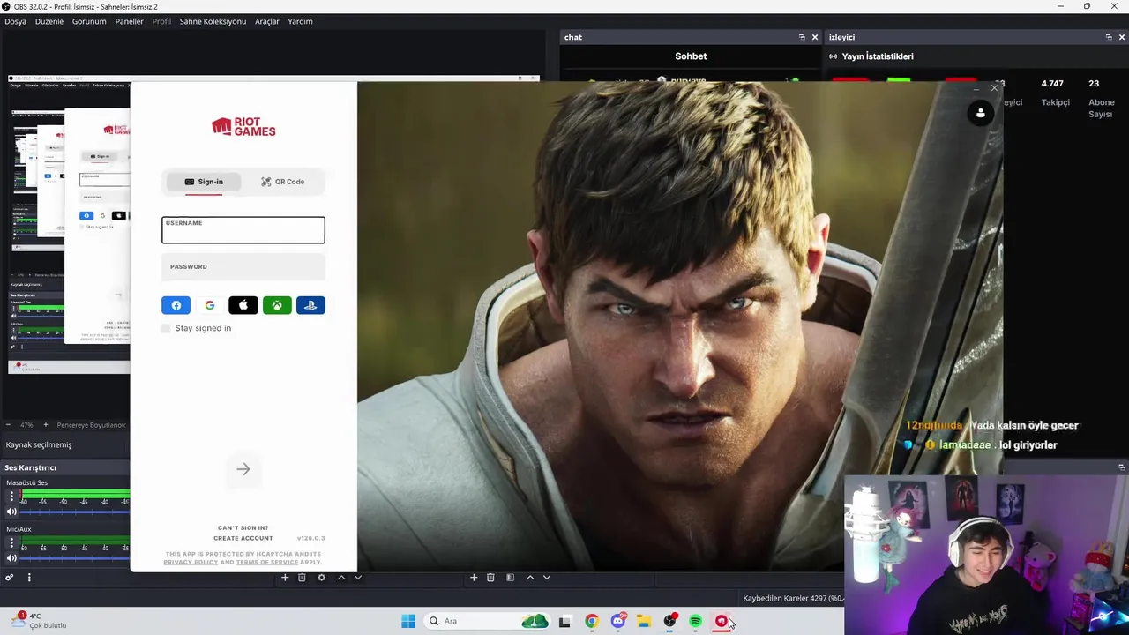Open the Sahne Koleksiyonu menu
This screenshot has width=1129, height=635.
click(x=213, y=21)
